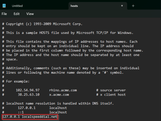Click the unsaved dot on hosts tab
The height and width of the screenshot is (121, 161).
(x=122, y=6)
